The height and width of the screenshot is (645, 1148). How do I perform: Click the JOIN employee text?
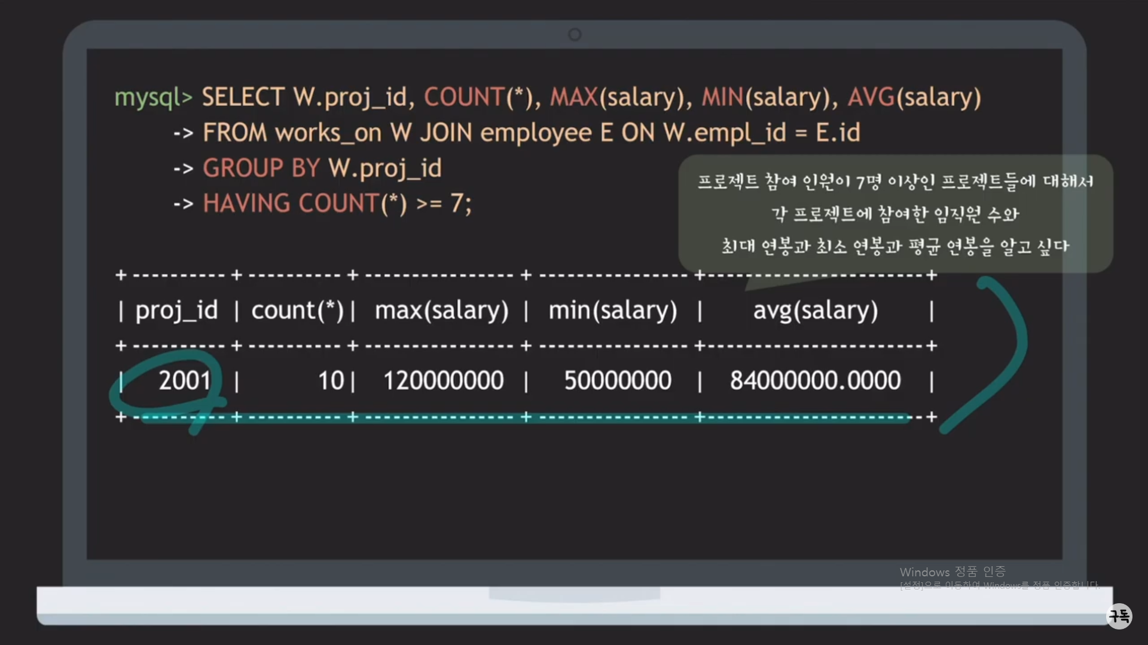pyautogui.click(x=505, y=133)
